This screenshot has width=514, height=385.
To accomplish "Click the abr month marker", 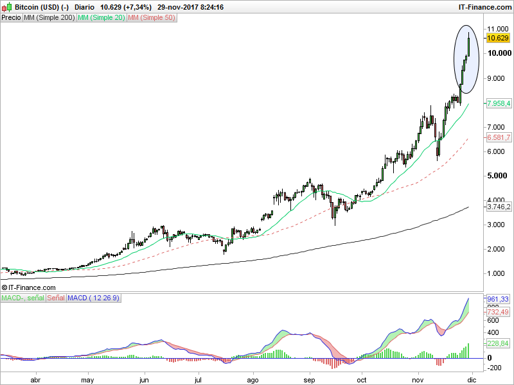I will coord(35,380).
